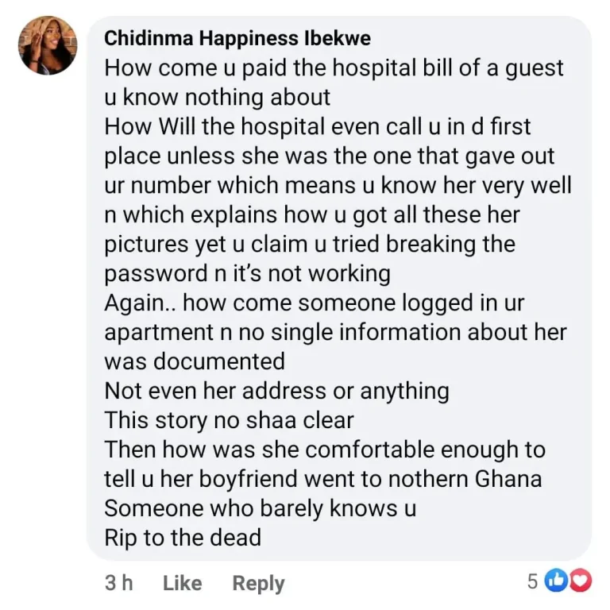610x610 pixels.
Task: Click the red heart reaction icon
Action: pos(581,581)
